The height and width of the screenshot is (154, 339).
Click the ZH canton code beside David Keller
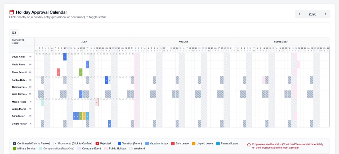click(x=30, y=57)
